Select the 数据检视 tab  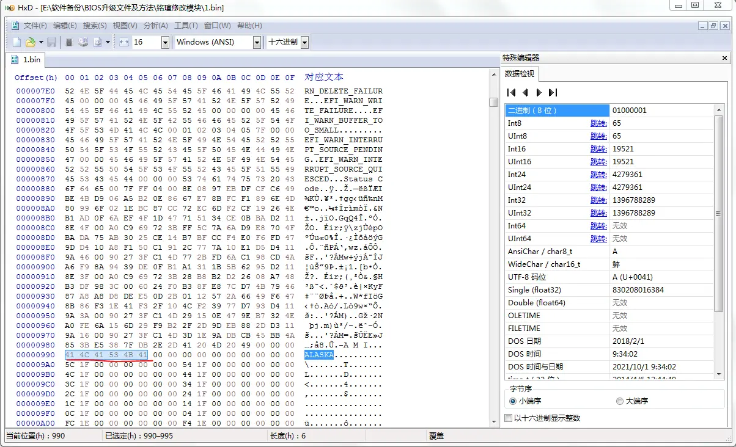click(520, 74)
